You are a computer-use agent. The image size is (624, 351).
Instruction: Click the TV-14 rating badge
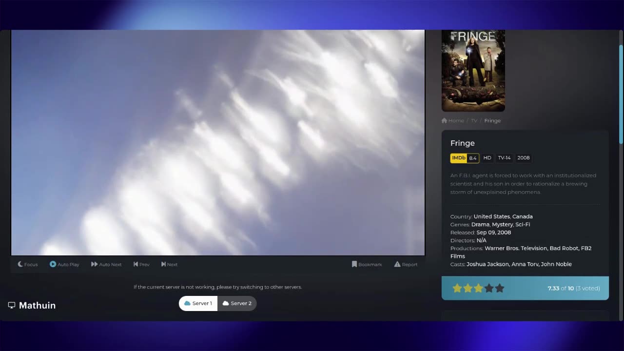tap(504, 158)
